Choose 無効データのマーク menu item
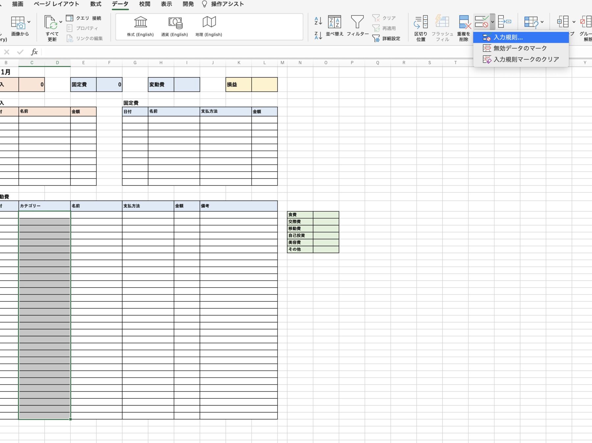The height and width of the screenshot is (443, 592). [520, 48]
